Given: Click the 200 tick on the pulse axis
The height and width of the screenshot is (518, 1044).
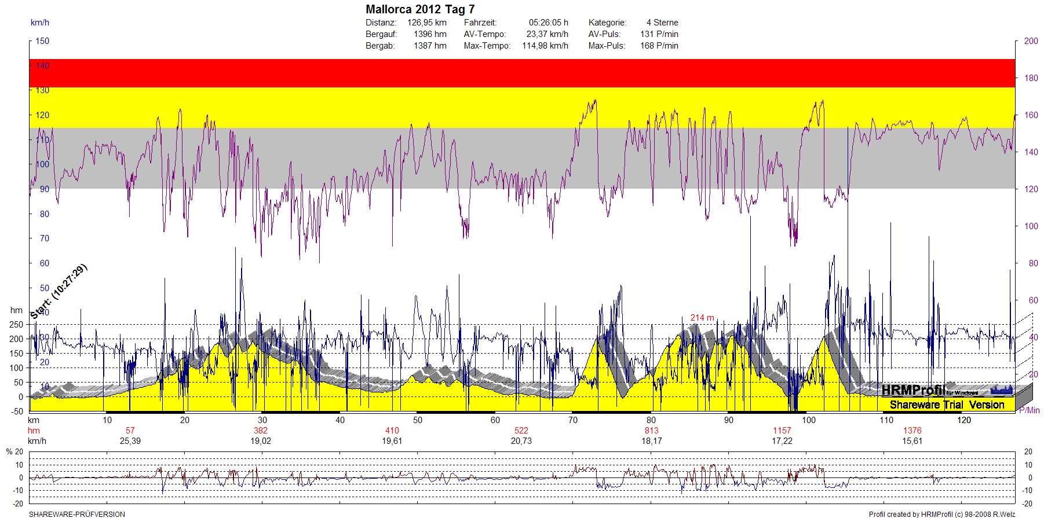Looking at the screenshot, I should (x=1031, y=41).
